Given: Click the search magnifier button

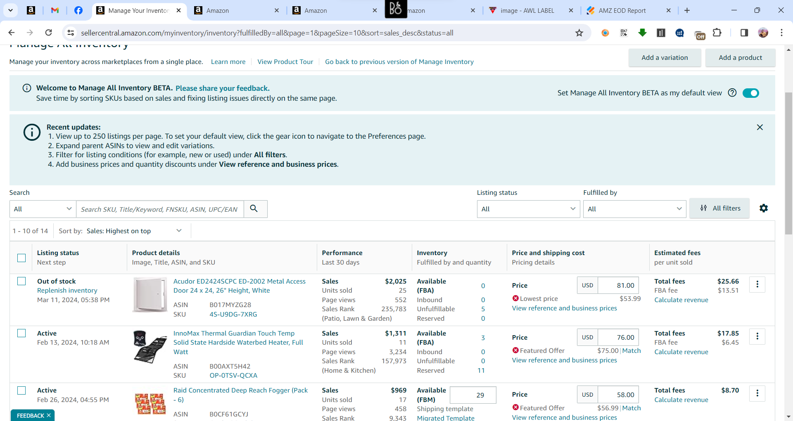Looking at the screenshot, I should (x=254, y=209).
